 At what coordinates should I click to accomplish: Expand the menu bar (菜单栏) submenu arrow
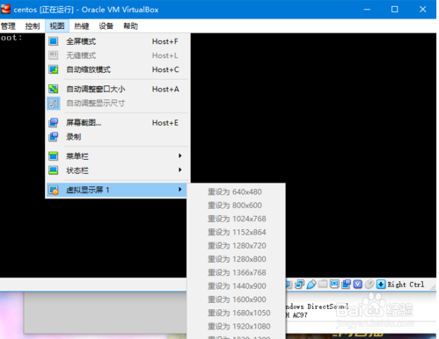coord(180,155)
